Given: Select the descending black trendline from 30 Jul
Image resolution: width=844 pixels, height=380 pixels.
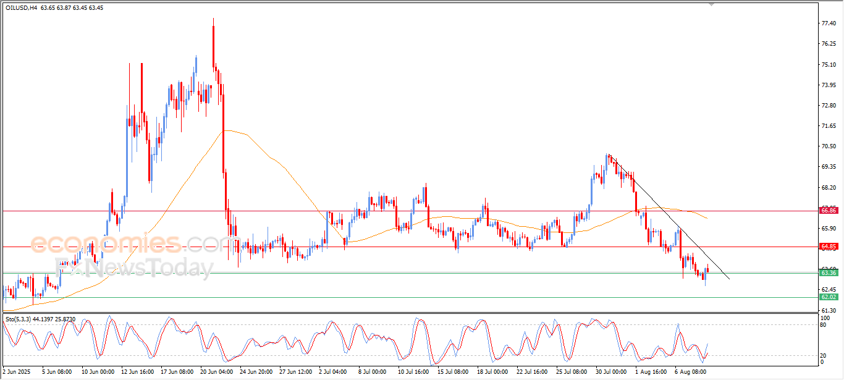Looking at the screenshot, I should coord(669,217).
